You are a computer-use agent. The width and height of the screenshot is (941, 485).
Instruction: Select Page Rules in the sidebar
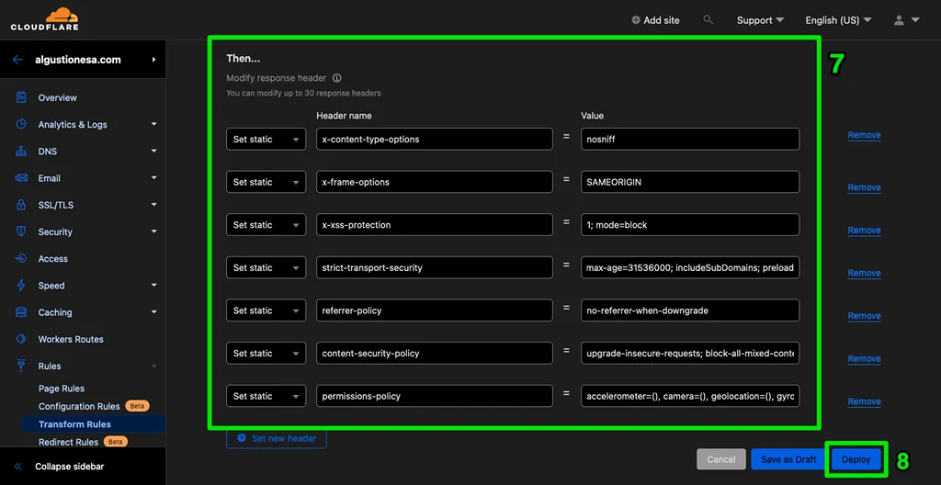tap(62, 389)
